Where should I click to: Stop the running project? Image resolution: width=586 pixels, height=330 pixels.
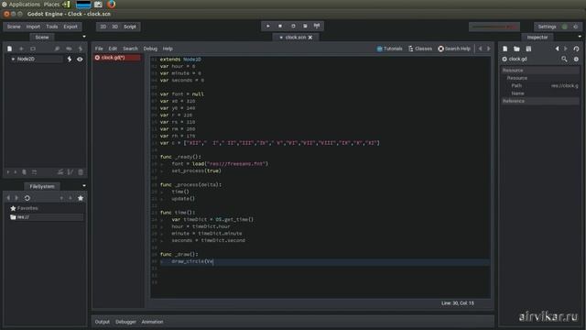pyautogui.click(x=280, y=27)
